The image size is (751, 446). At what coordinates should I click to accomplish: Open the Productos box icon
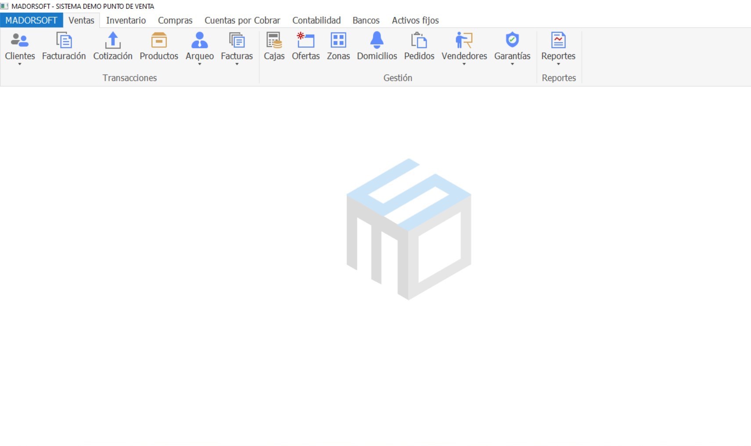coord(158,41)
